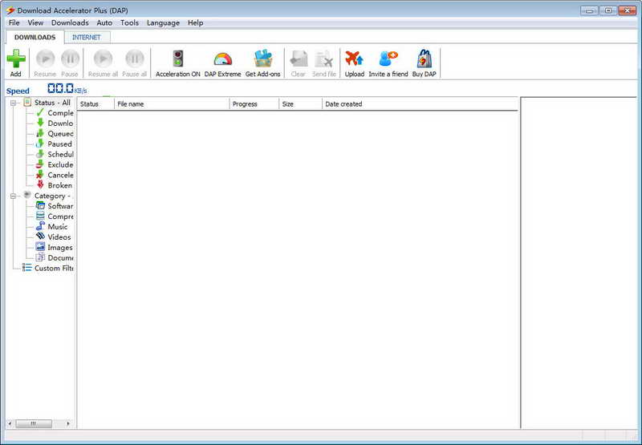Maximize the DAP window
The height and width of the screenshot is (445, 642).
coord(608,10)
